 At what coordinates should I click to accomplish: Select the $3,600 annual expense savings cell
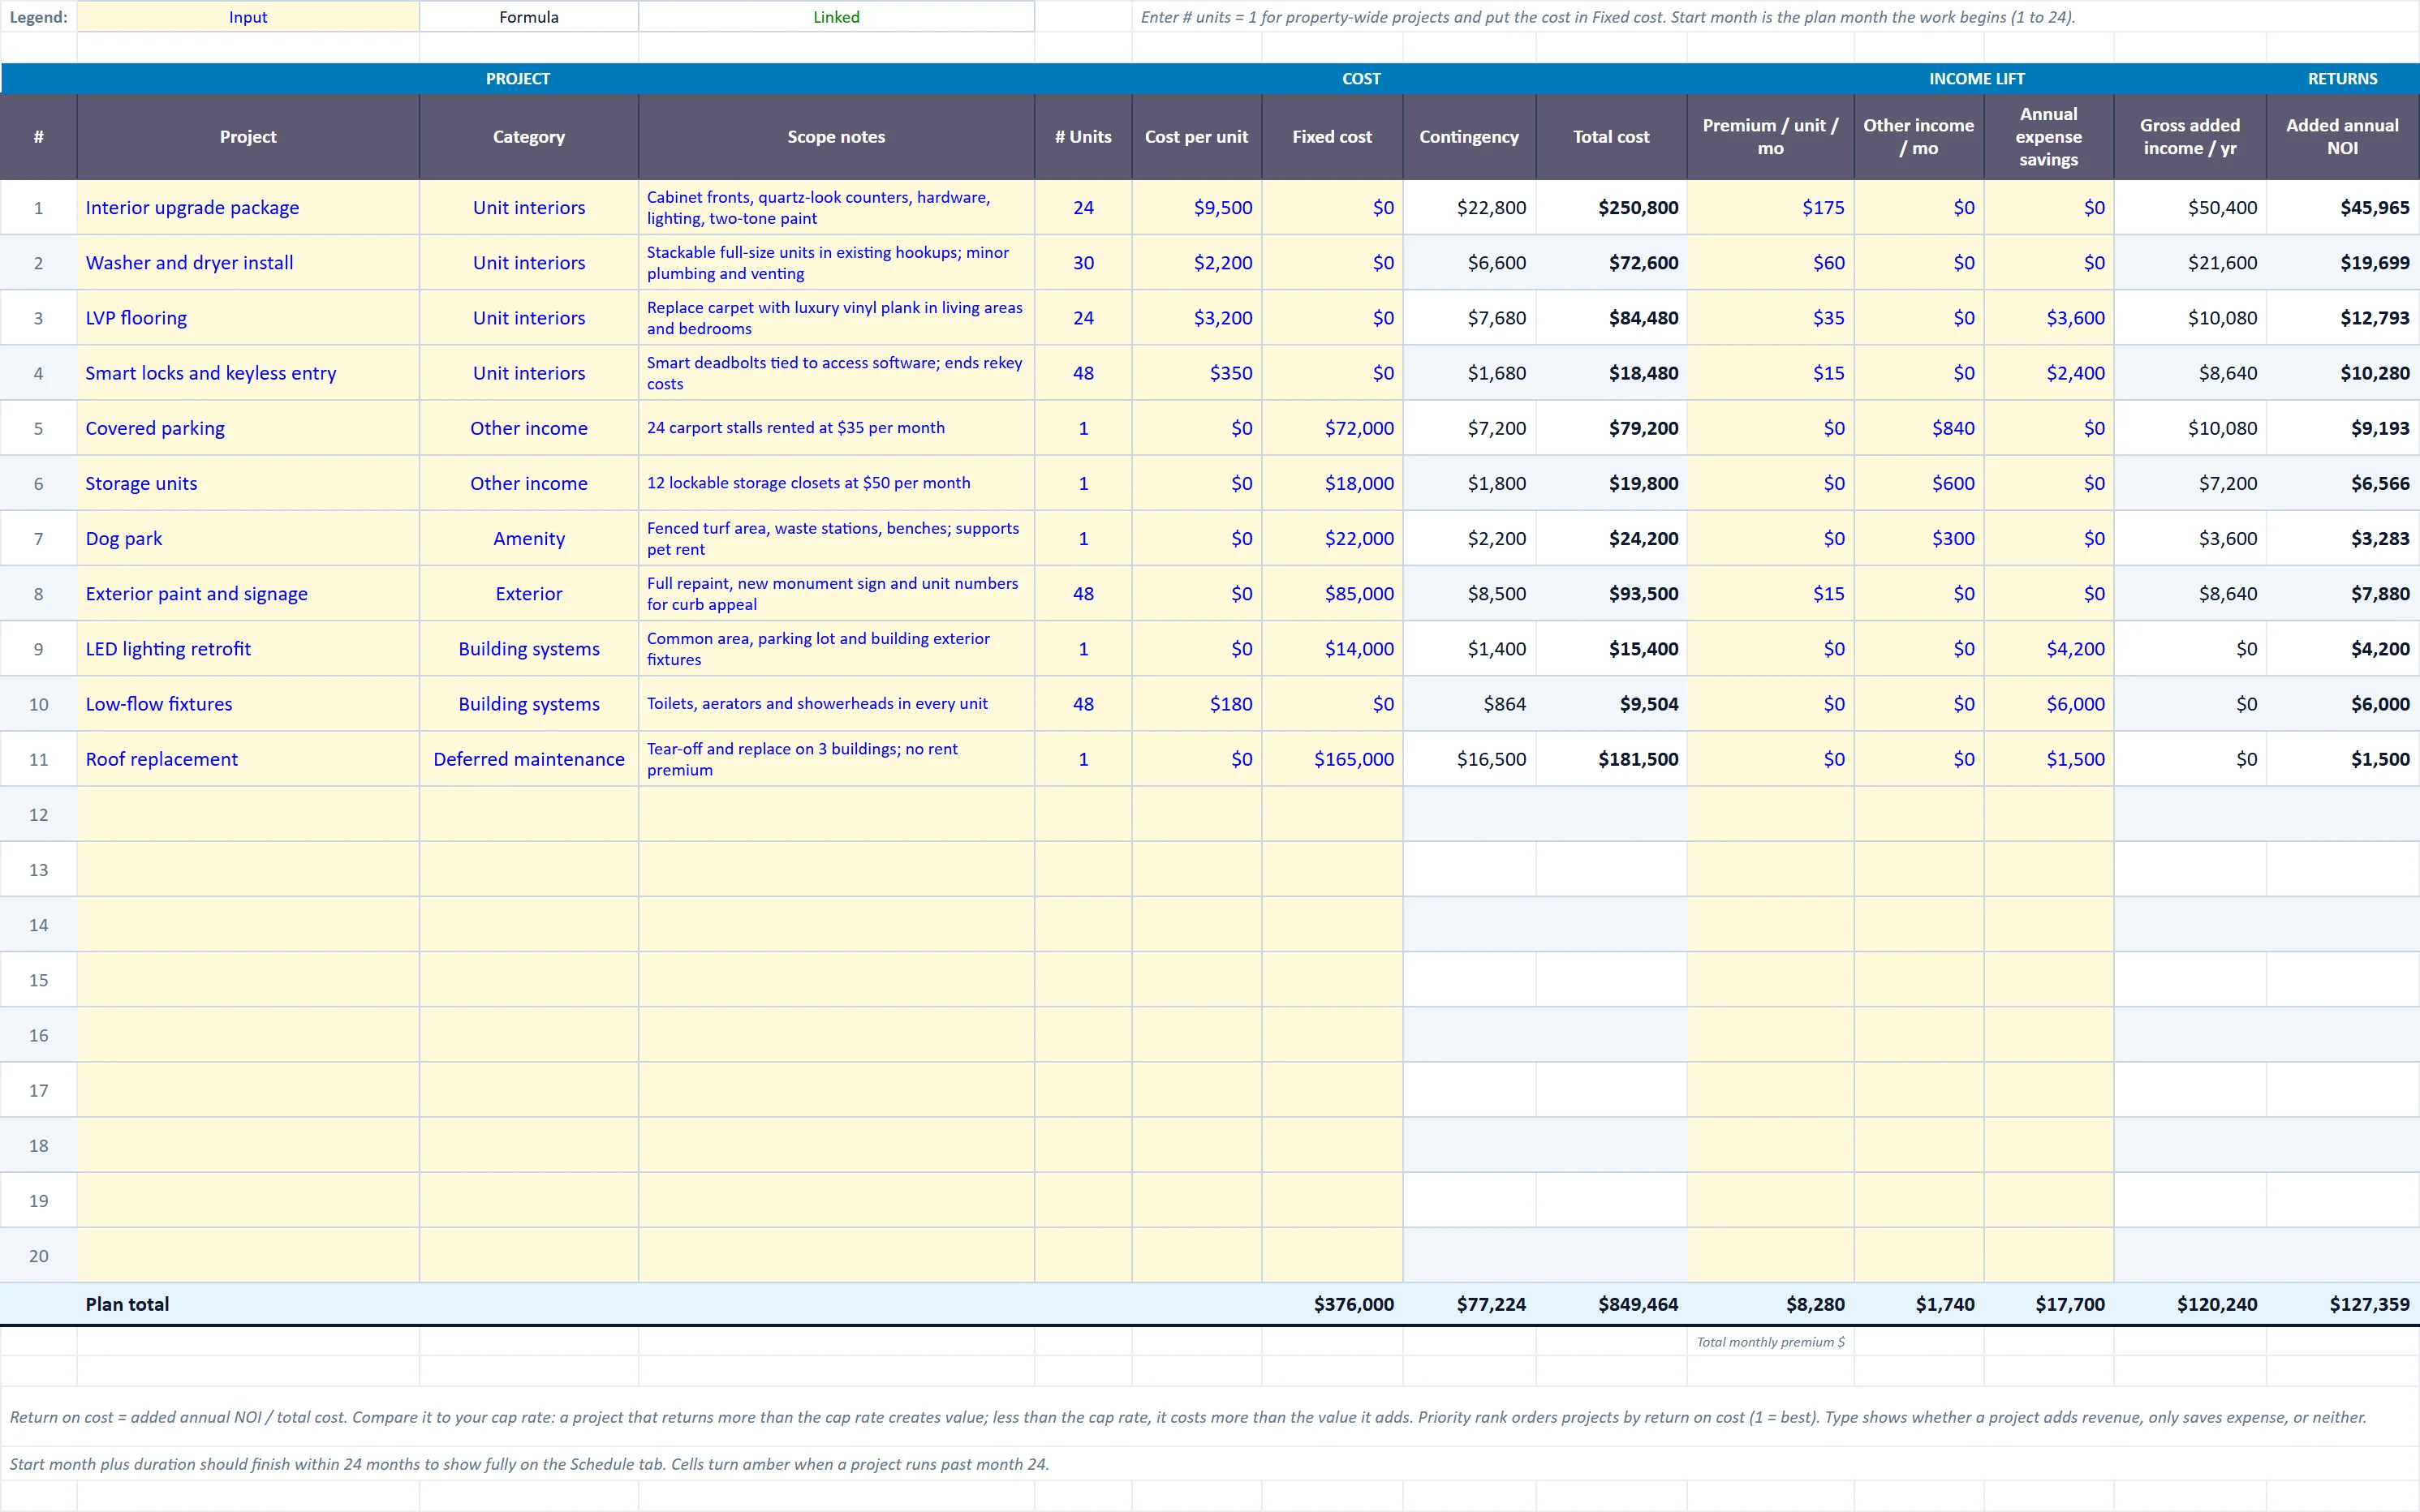(2048, 317)
